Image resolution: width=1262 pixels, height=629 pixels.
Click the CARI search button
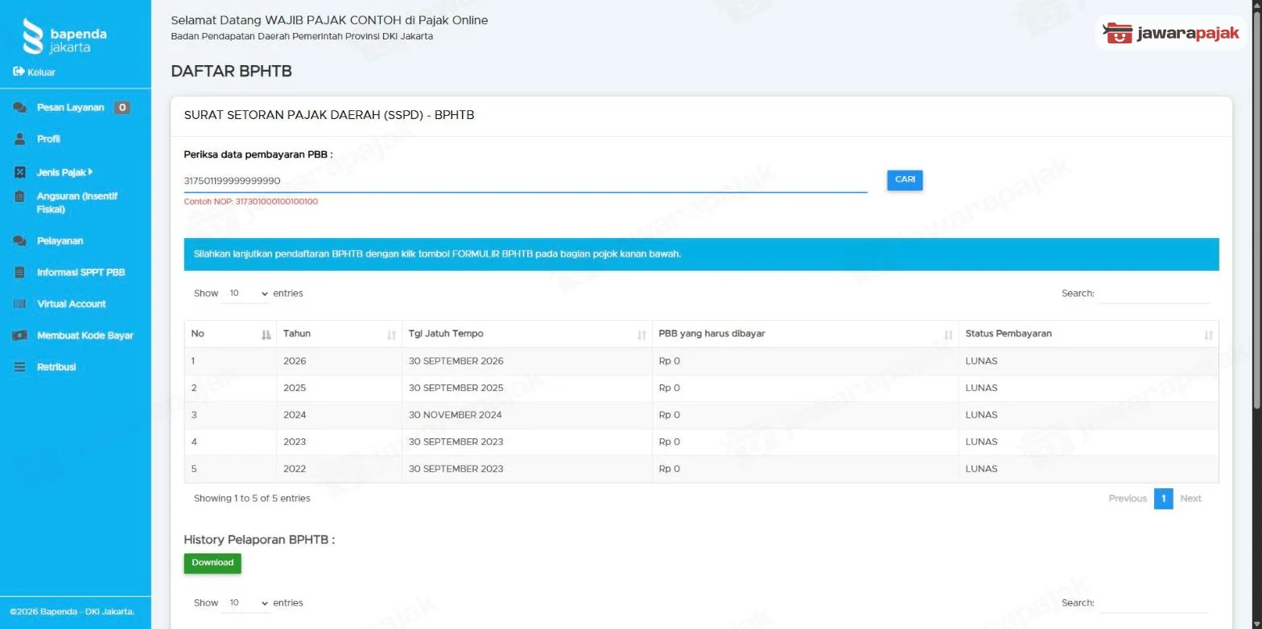click(905, 180)
